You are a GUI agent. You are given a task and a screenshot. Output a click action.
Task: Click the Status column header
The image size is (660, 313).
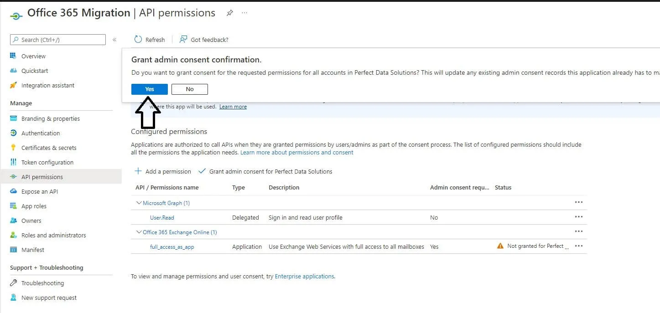click(503, 187)
